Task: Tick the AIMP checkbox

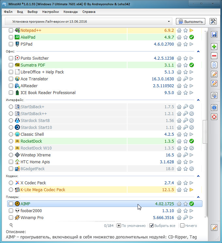Action: click(11, 204)
